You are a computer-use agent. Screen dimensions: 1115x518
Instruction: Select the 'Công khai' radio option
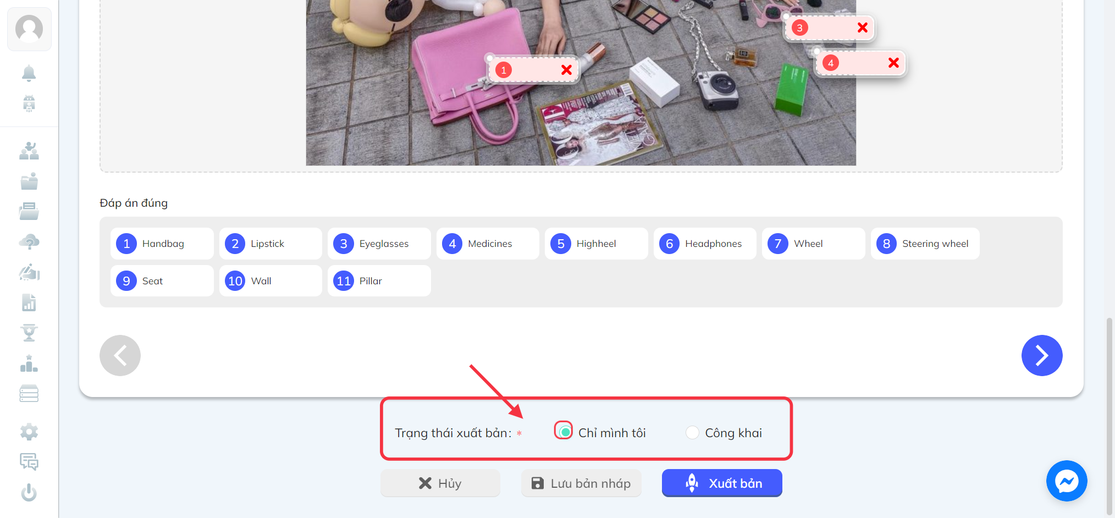(x=692, y=433)
